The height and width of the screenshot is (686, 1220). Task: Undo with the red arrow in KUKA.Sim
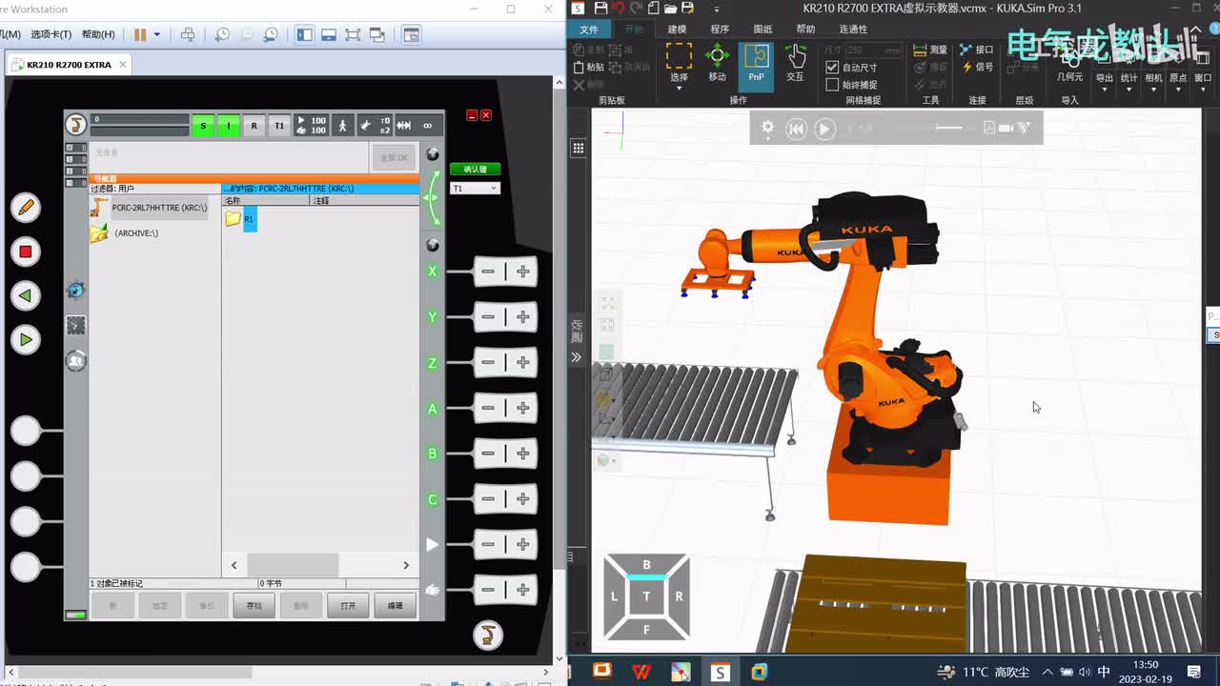click(618, 9)
